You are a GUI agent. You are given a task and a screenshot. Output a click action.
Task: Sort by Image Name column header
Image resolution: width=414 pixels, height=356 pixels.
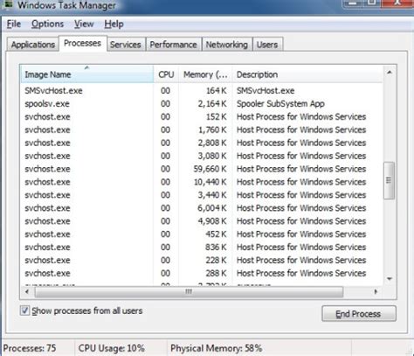coord(86,74)
